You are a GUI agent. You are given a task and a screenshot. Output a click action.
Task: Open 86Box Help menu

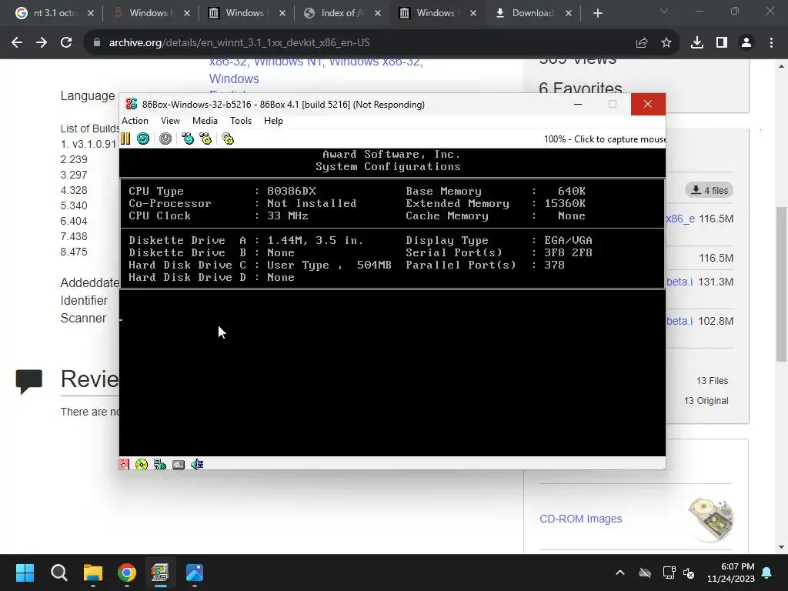273,121
